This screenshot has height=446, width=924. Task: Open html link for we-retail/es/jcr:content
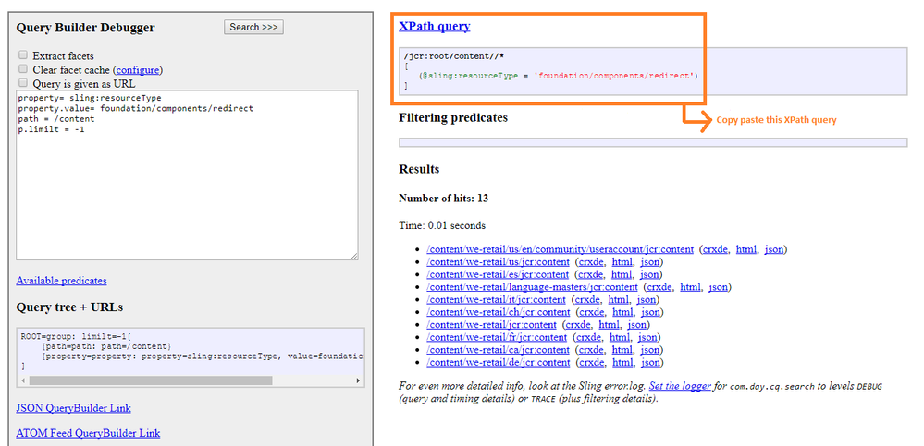pyautogui.click(x=622, y=274)
